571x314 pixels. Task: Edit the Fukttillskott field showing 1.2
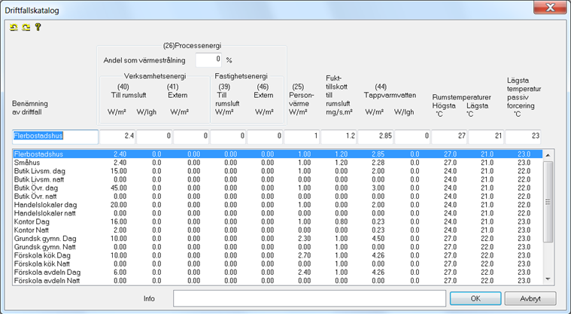[339, 136]
